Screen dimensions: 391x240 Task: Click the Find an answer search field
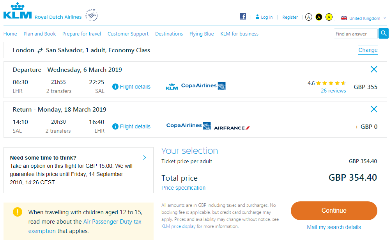point(356,34)
